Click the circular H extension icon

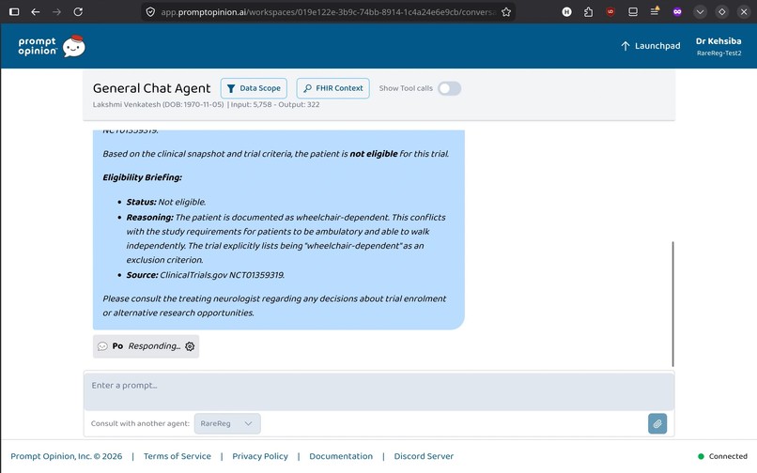[x=566, y=12]
